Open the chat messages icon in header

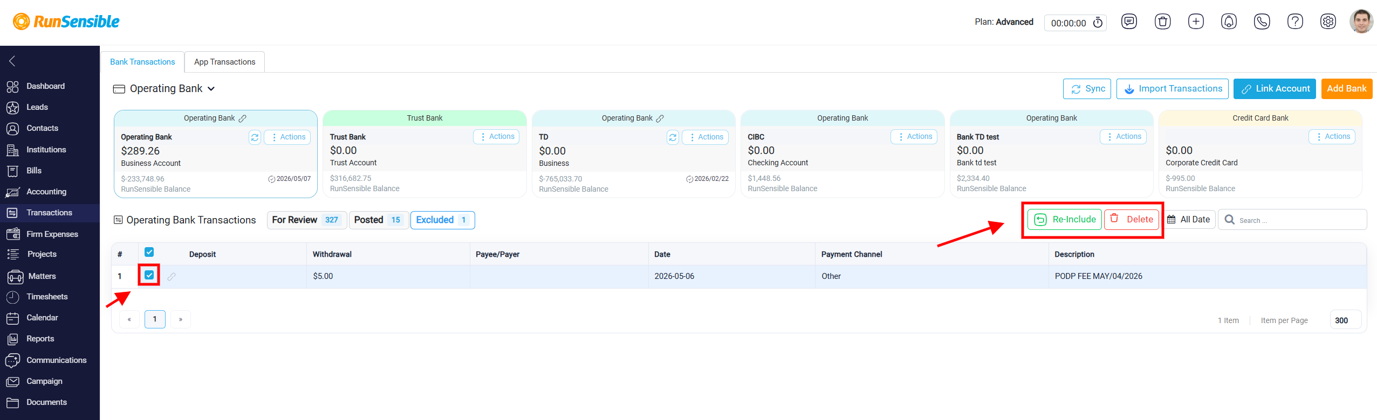point(1129,22)
